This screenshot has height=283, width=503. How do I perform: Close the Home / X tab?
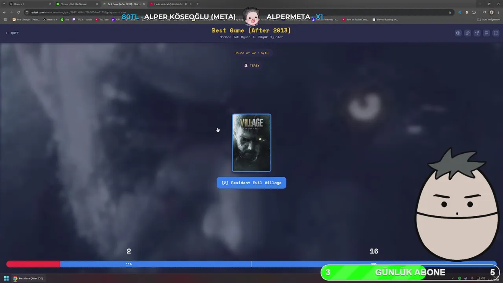pyautogui.click(x=50, y=4)
